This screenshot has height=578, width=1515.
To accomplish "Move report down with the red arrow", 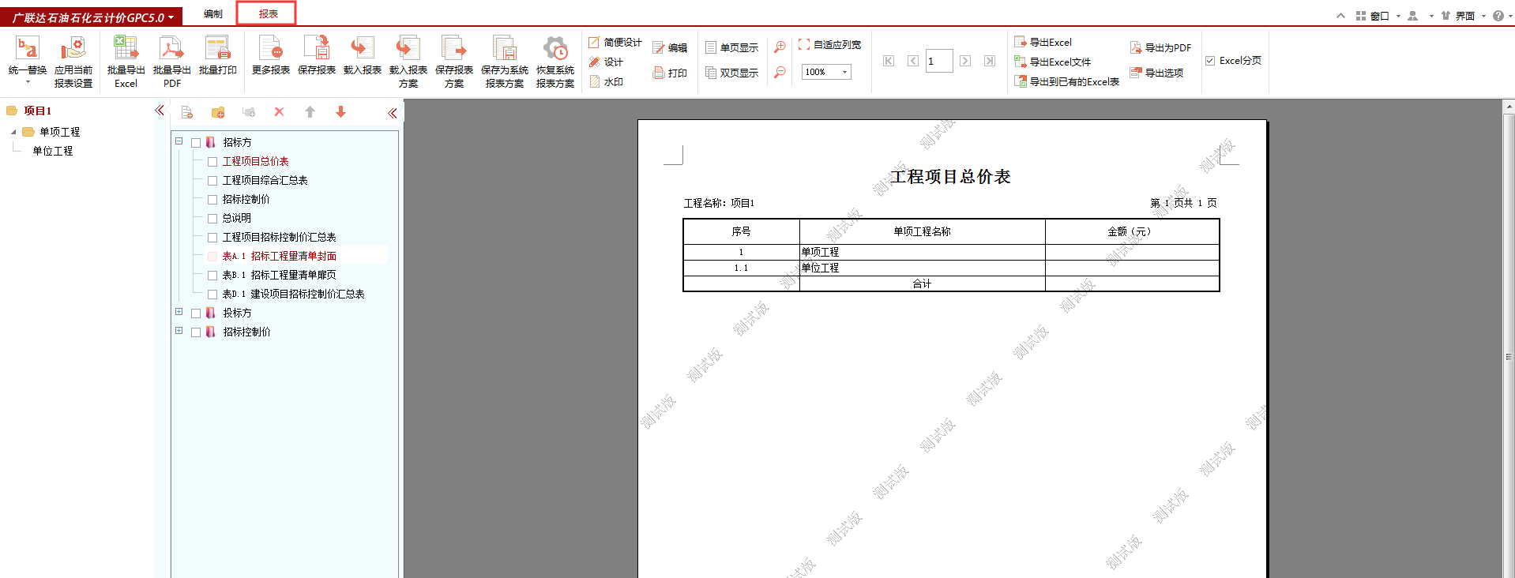I will [x=340, y=112].
